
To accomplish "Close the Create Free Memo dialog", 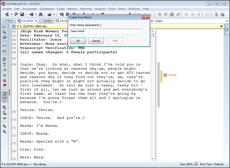I will (x=145, y=18).
